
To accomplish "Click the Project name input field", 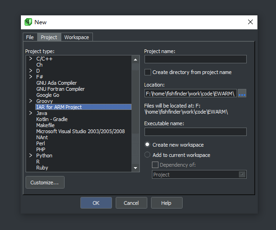I will (x=195, y=59).
